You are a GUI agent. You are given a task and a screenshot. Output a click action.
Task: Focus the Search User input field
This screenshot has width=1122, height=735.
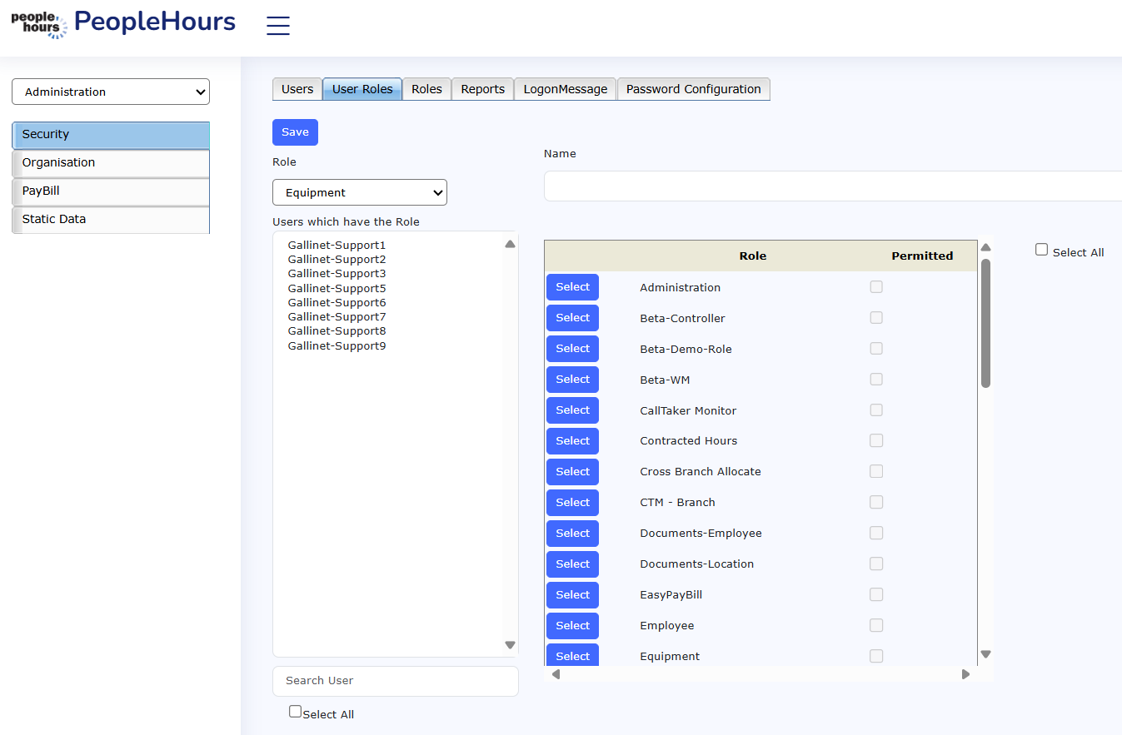[395, 681]
